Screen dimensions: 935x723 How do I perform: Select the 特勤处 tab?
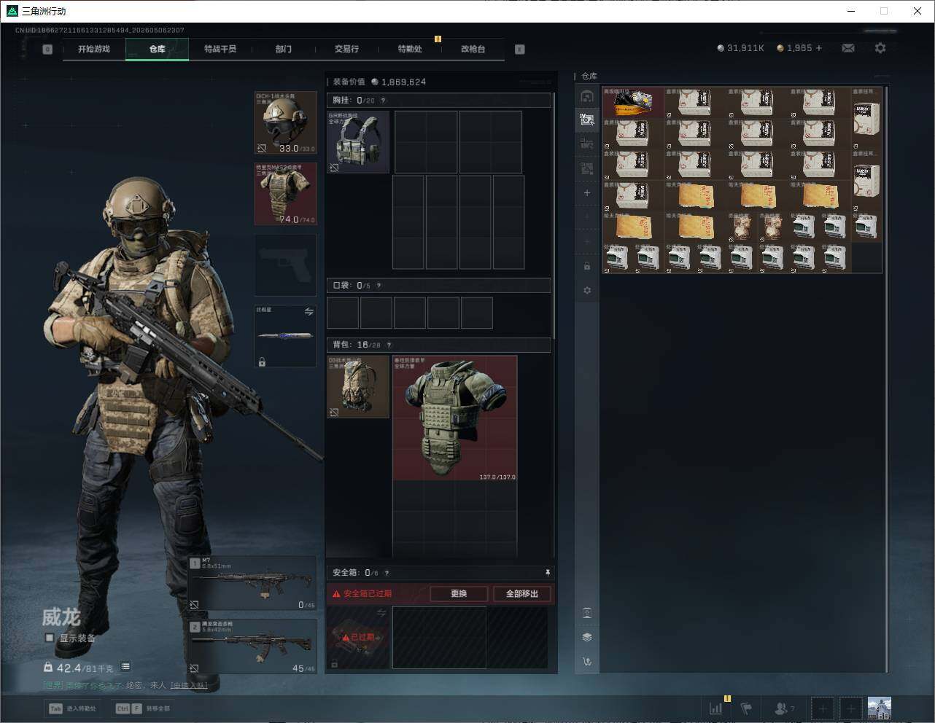[x=410, y=49]
